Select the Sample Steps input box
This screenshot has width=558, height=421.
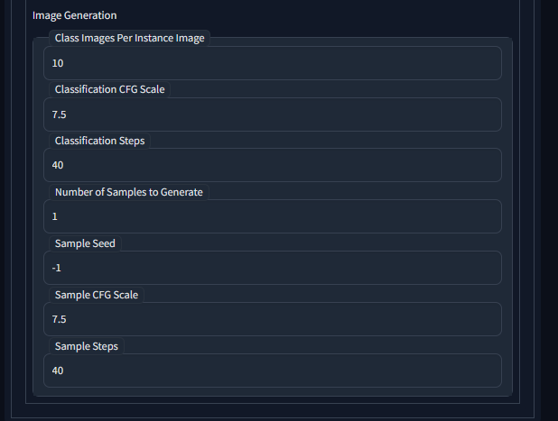(x=272, y=370)
